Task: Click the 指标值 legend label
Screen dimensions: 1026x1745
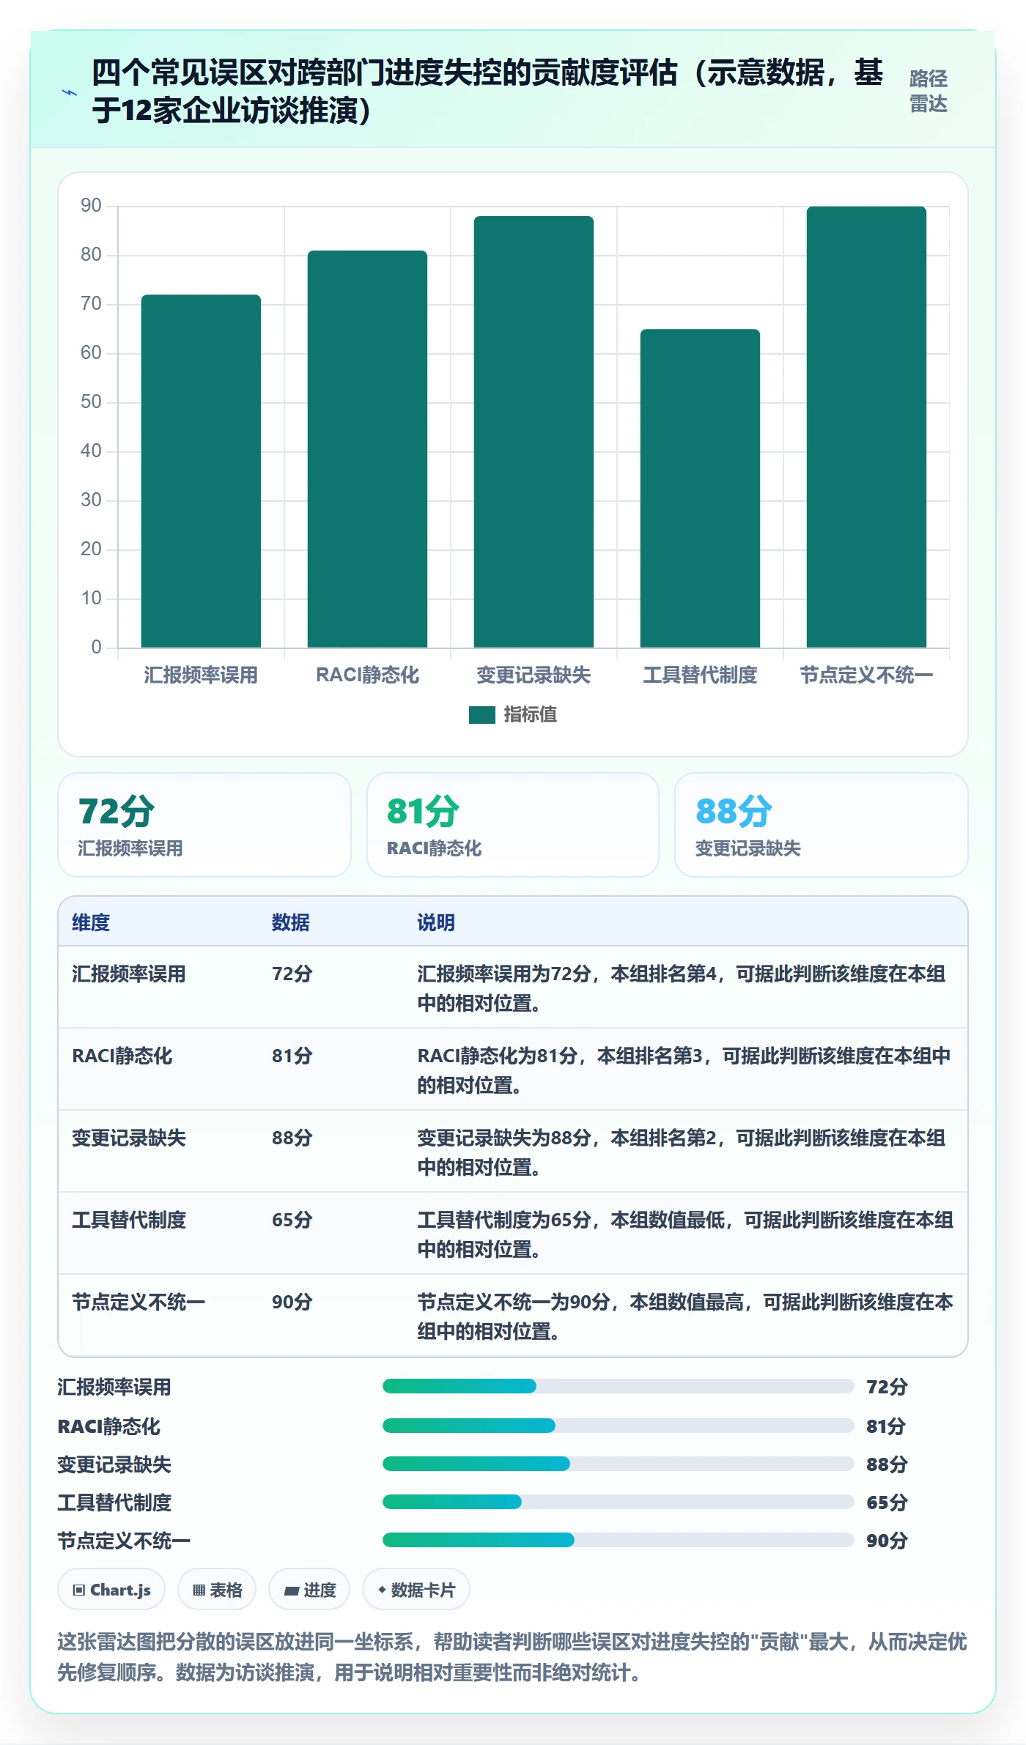Action: (530, 715)
